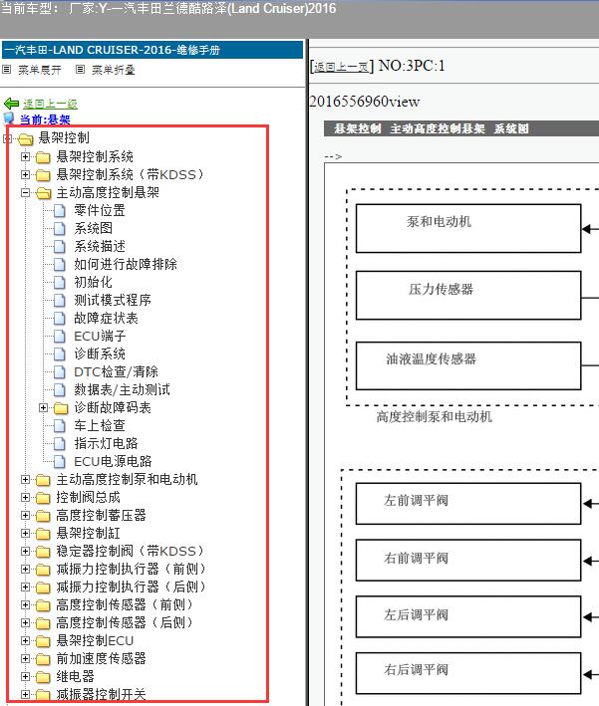Click the folder icon beside 悬架控制ECU
This screenshot has width=599, height=706.
coord(43,640)
